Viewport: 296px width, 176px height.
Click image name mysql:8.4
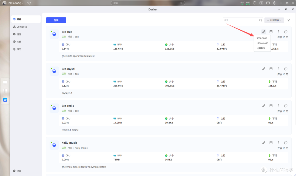(67, 93)
